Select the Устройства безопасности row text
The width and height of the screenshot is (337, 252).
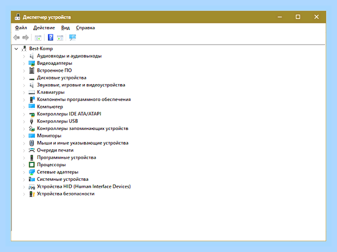point(66,194)
